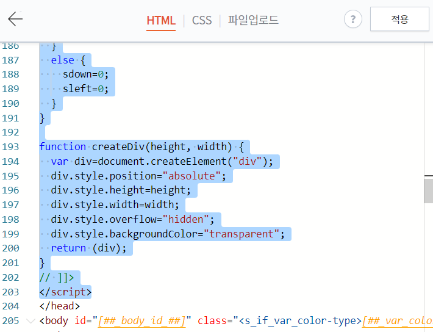Open help with the question mark icon
The width and height of the screenshot is (433, 332).
pos(352,19)
